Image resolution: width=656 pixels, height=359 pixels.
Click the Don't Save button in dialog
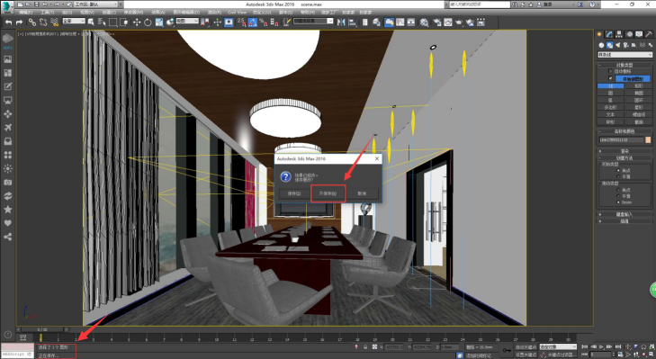[328, 193]
